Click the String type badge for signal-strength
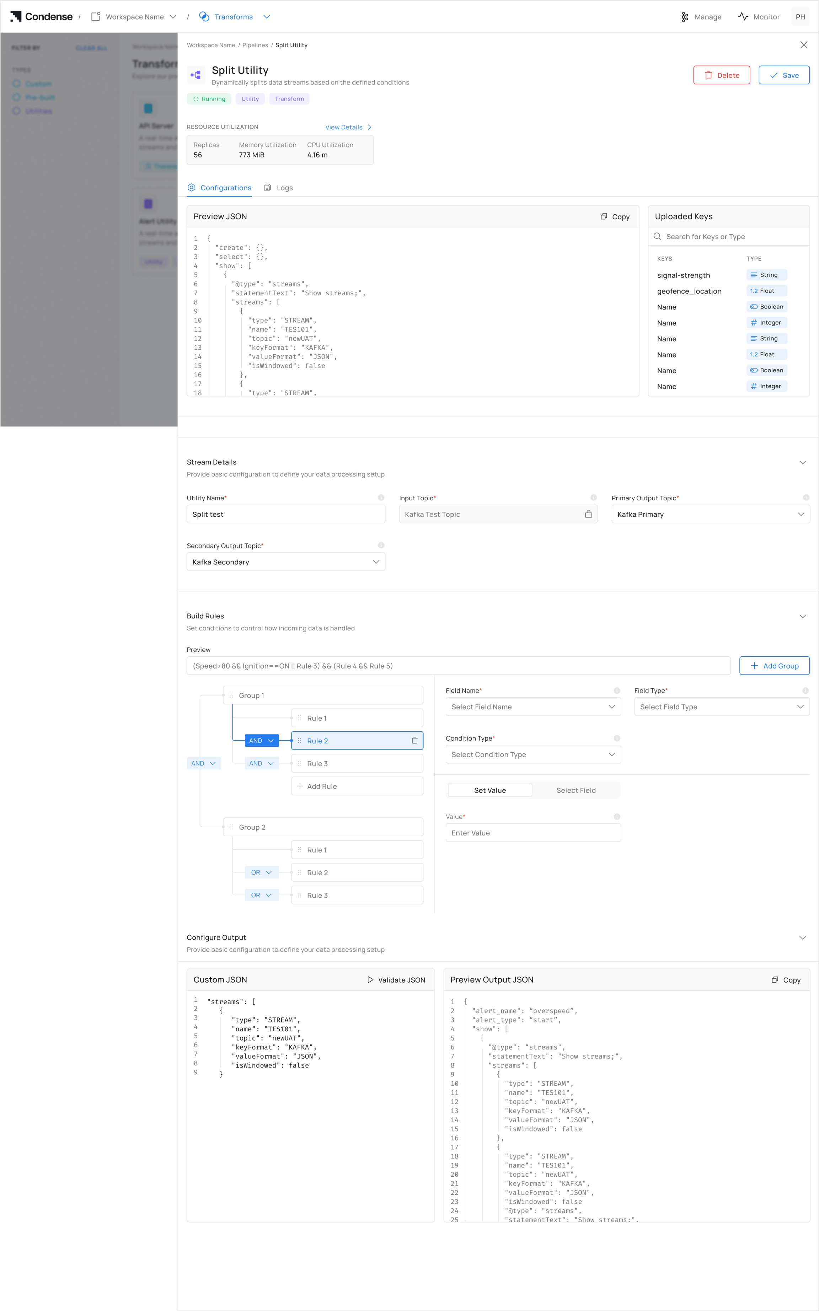The image size is (819, 1311). tap(766, 275)
